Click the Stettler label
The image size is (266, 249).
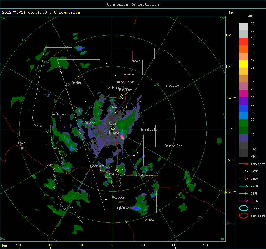click(172, 86)
